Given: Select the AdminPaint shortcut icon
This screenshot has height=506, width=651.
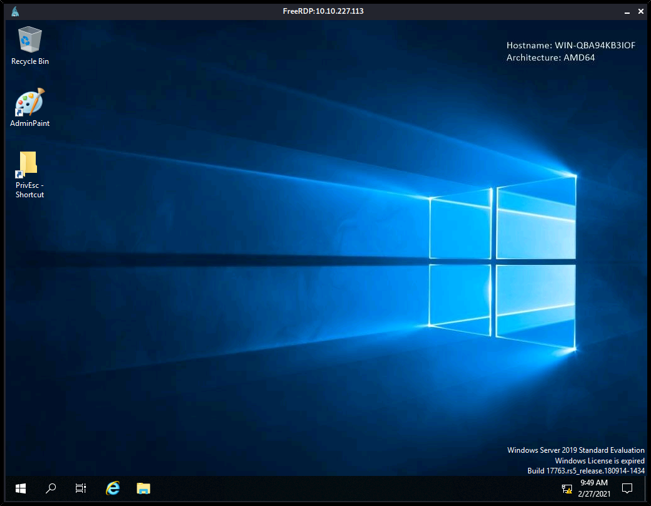Looking at the screenshot, I should (29, 107).
